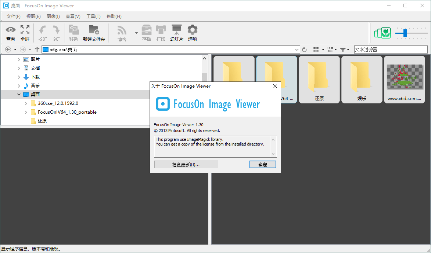
Task: Click the refresh icon beside address bar
Action: coord(304,49)
